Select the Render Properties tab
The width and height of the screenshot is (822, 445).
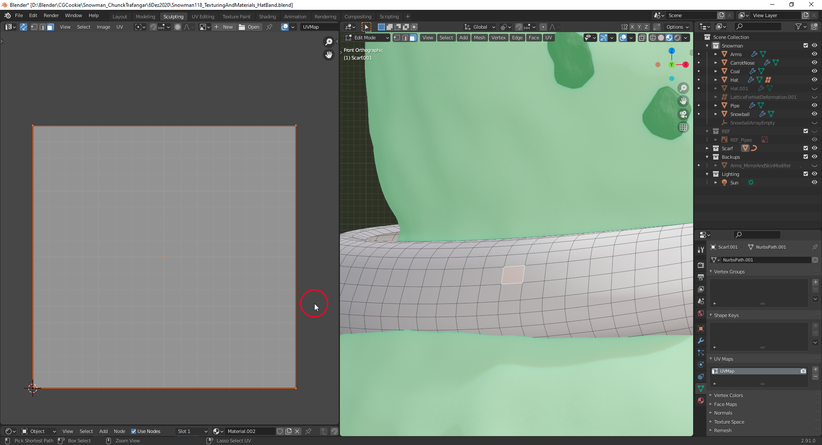coord(700,265)
